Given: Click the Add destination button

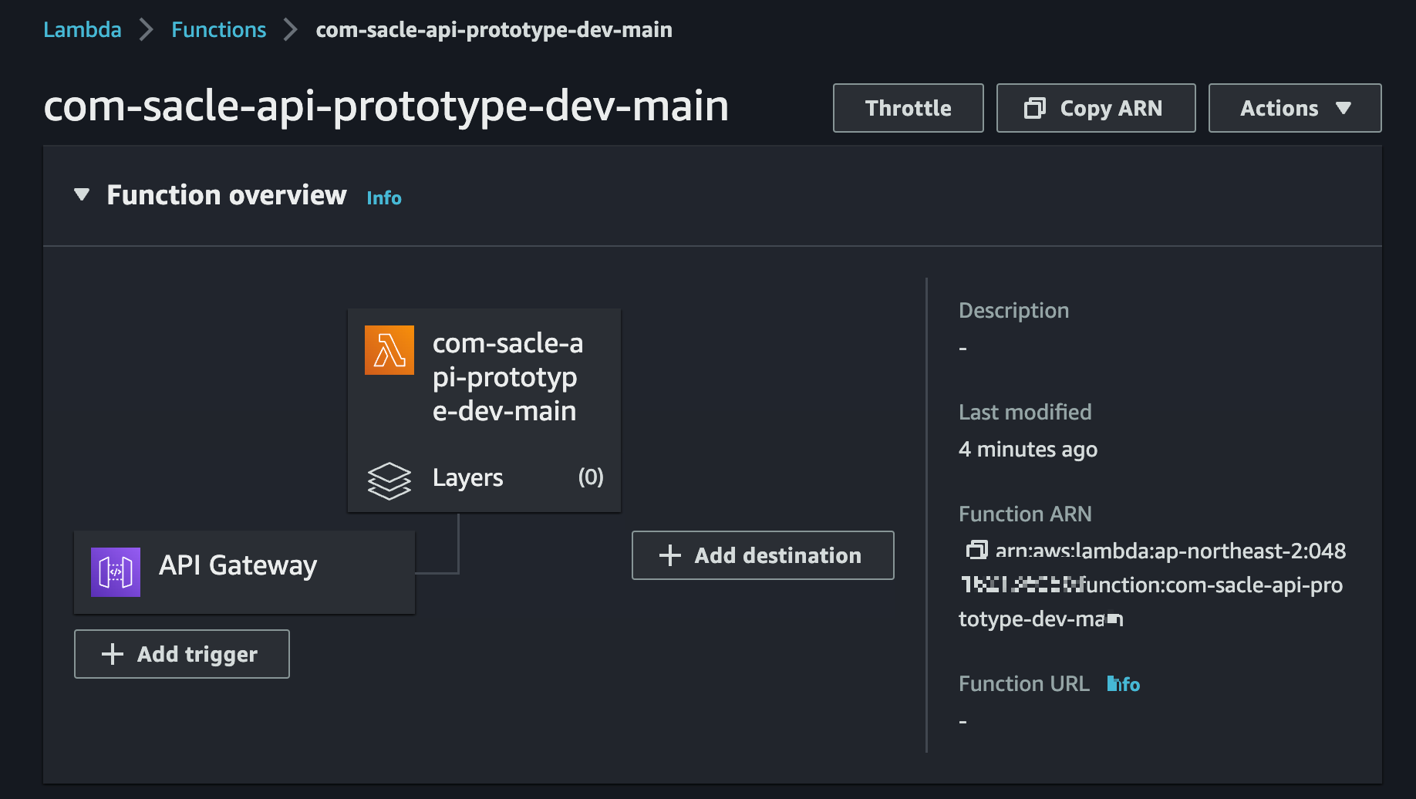Looking at the screenshot, I should (763, 555).
